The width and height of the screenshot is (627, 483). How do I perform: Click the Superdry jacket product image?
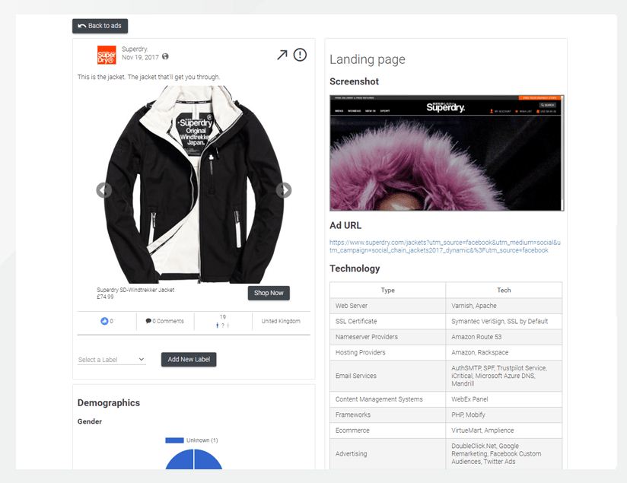click(x=194, y=185)
